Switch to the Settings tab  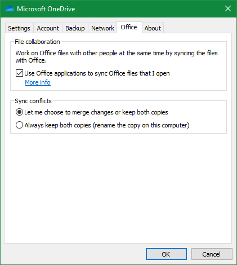tap(19, 28)
